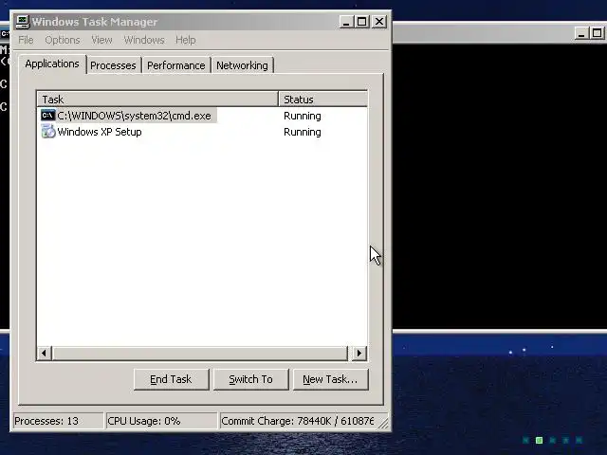This screenshot has width=607, height=455.
Task: Minimize the background command prompt window
Action: (581, 33)
